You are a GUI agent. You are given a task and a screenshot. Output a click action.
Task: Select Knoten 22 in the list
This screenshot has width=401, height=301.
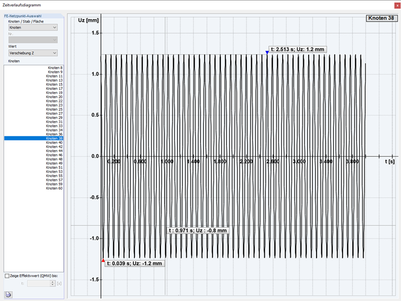point(33,101)
